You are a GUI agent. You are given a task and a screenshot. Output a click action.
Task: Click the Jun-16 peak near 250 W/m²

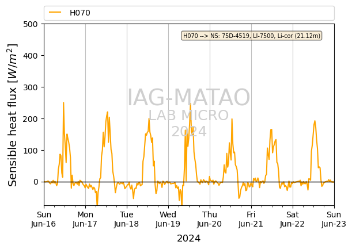[63, 103]
